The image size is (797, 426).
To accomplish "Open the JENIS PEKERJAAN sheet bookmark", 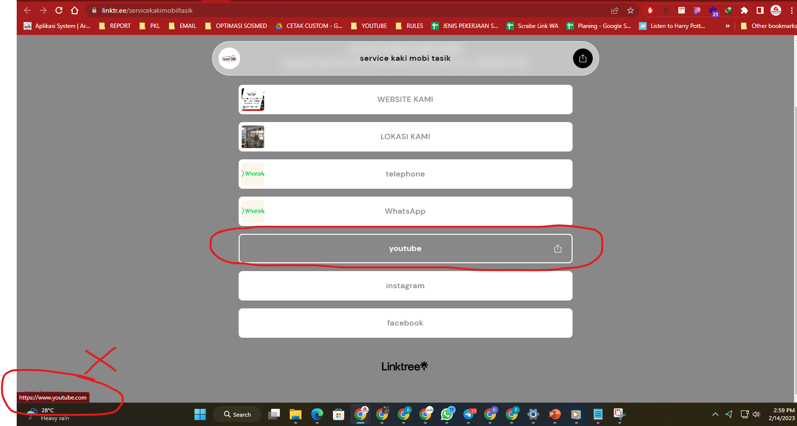I will [465, 26].
